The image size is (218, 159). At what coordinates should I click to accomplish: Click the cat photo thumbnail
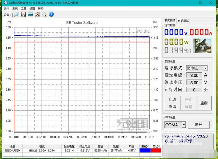point(203,46)
